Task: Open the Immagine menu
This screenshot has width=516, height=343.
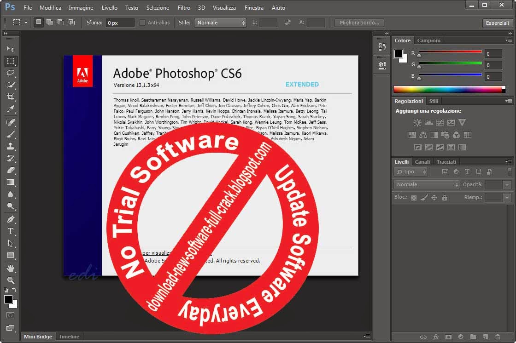Action: tap(81, 7)
